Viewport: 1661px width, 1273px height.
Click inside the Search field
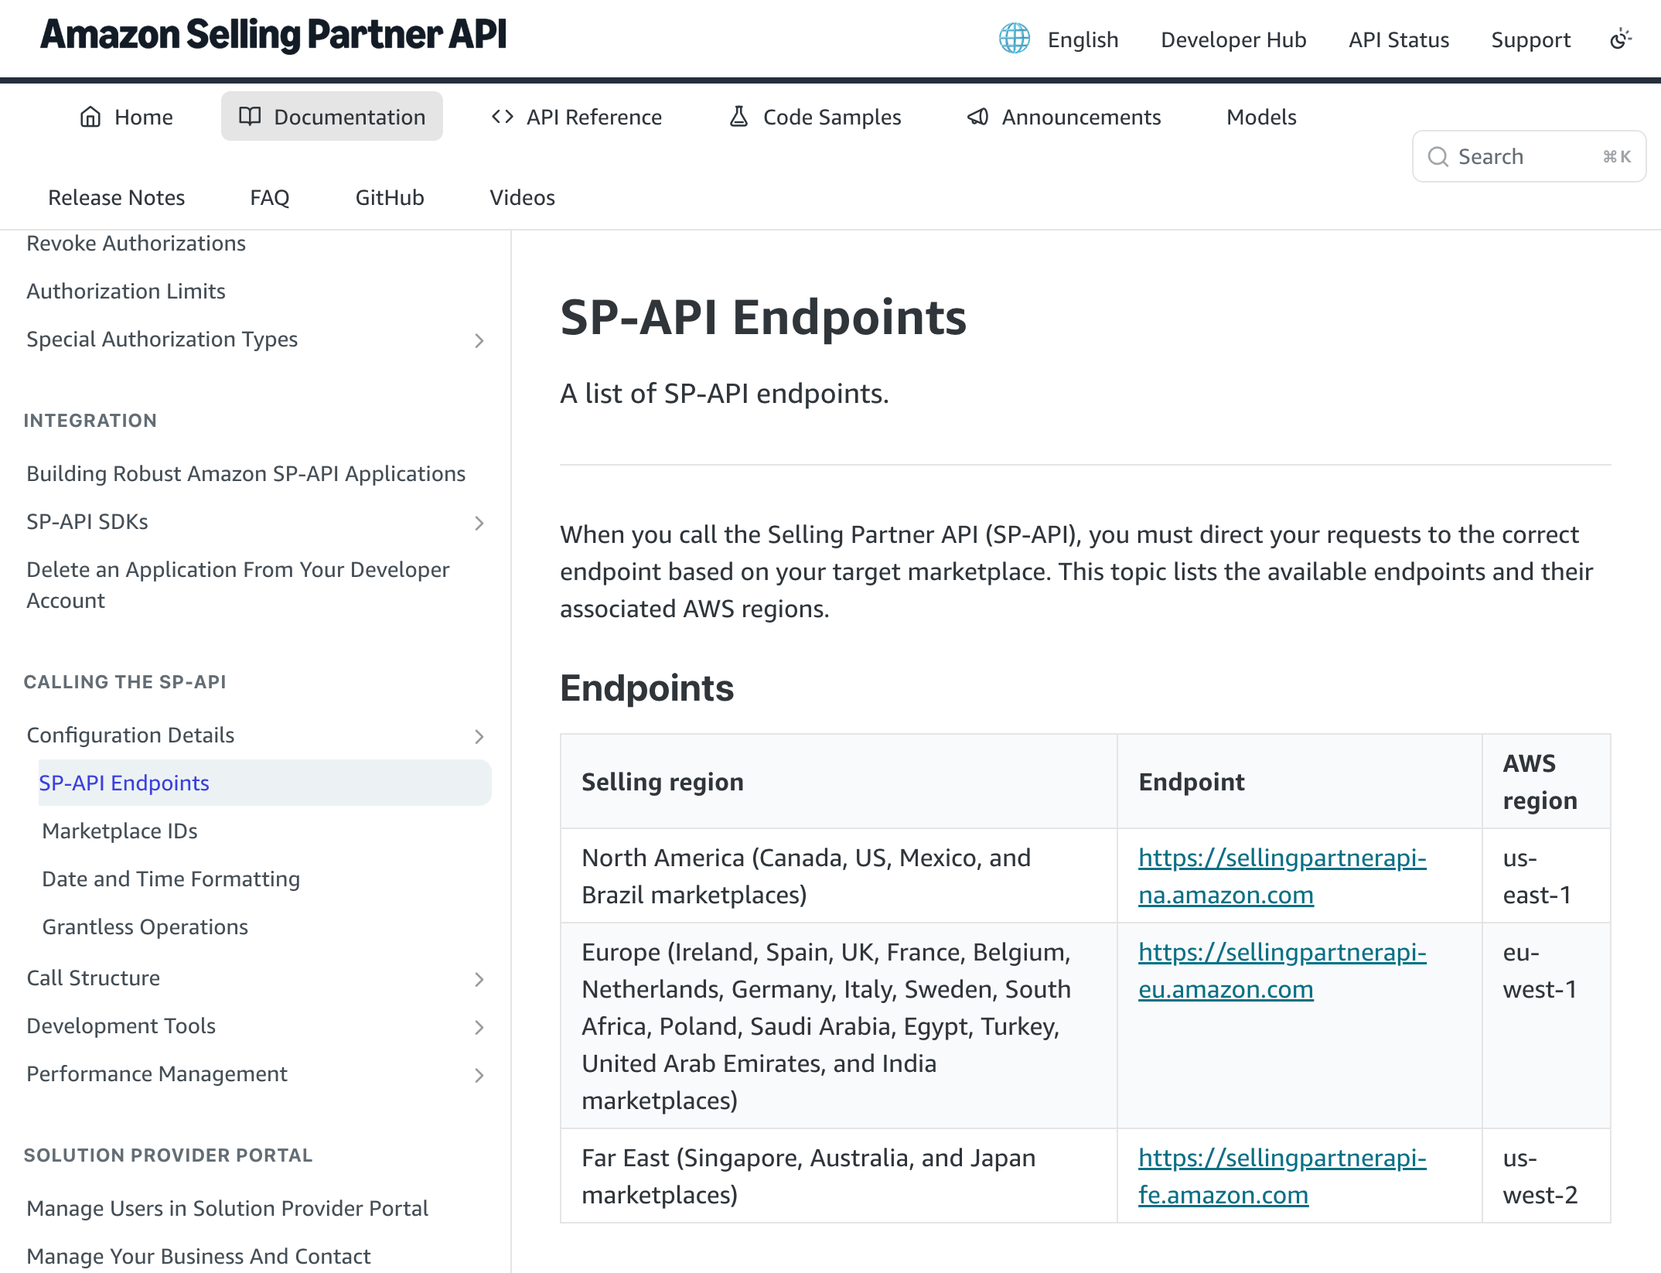pyautogui.click(x=1529, y=157)
